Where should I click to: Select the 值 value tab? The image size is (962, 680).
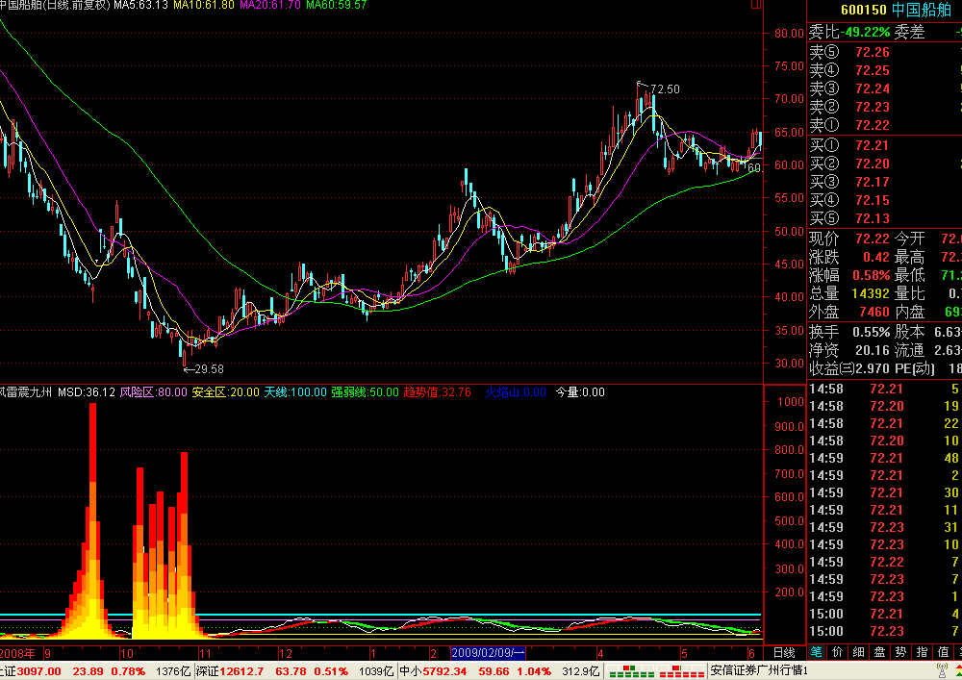coord(943,652)
